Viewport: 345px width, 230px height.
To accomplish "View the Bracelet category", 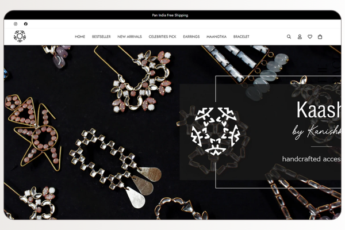I will [x=241, y=37].
